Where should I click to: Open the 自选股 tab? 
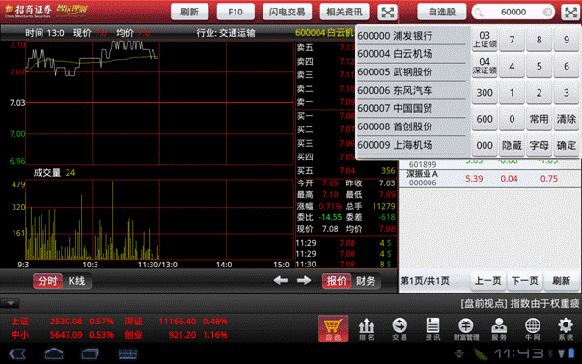[442, 13]
